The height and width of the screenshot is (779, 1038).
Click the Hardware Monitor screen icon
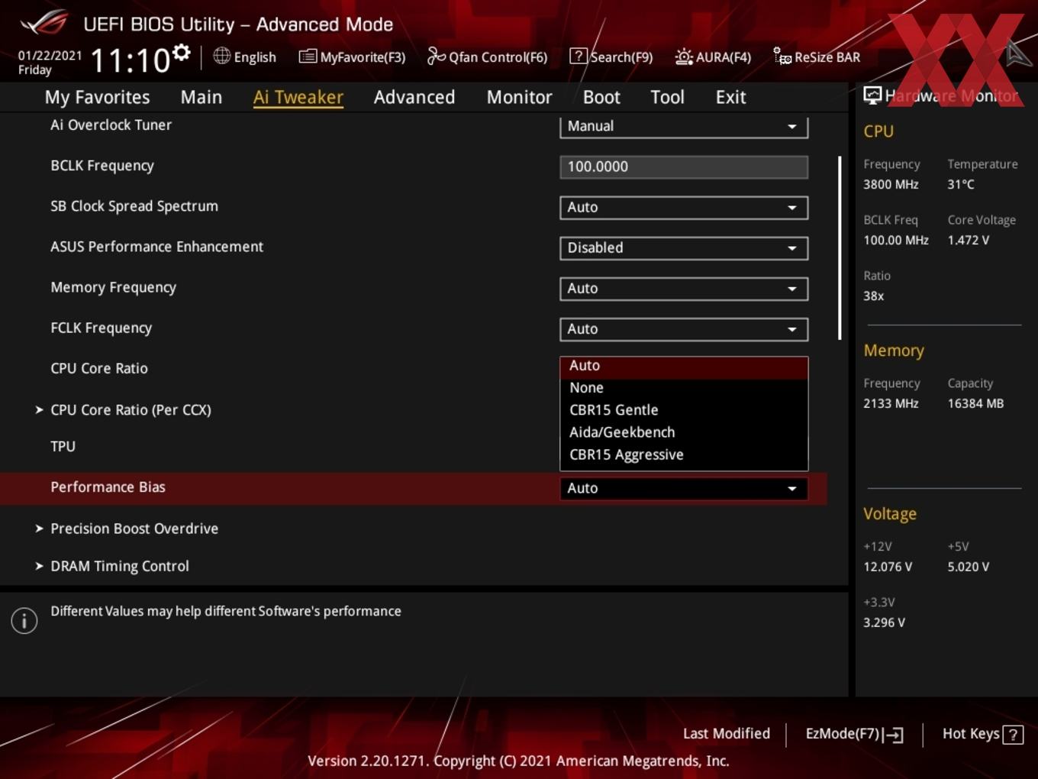872,95
